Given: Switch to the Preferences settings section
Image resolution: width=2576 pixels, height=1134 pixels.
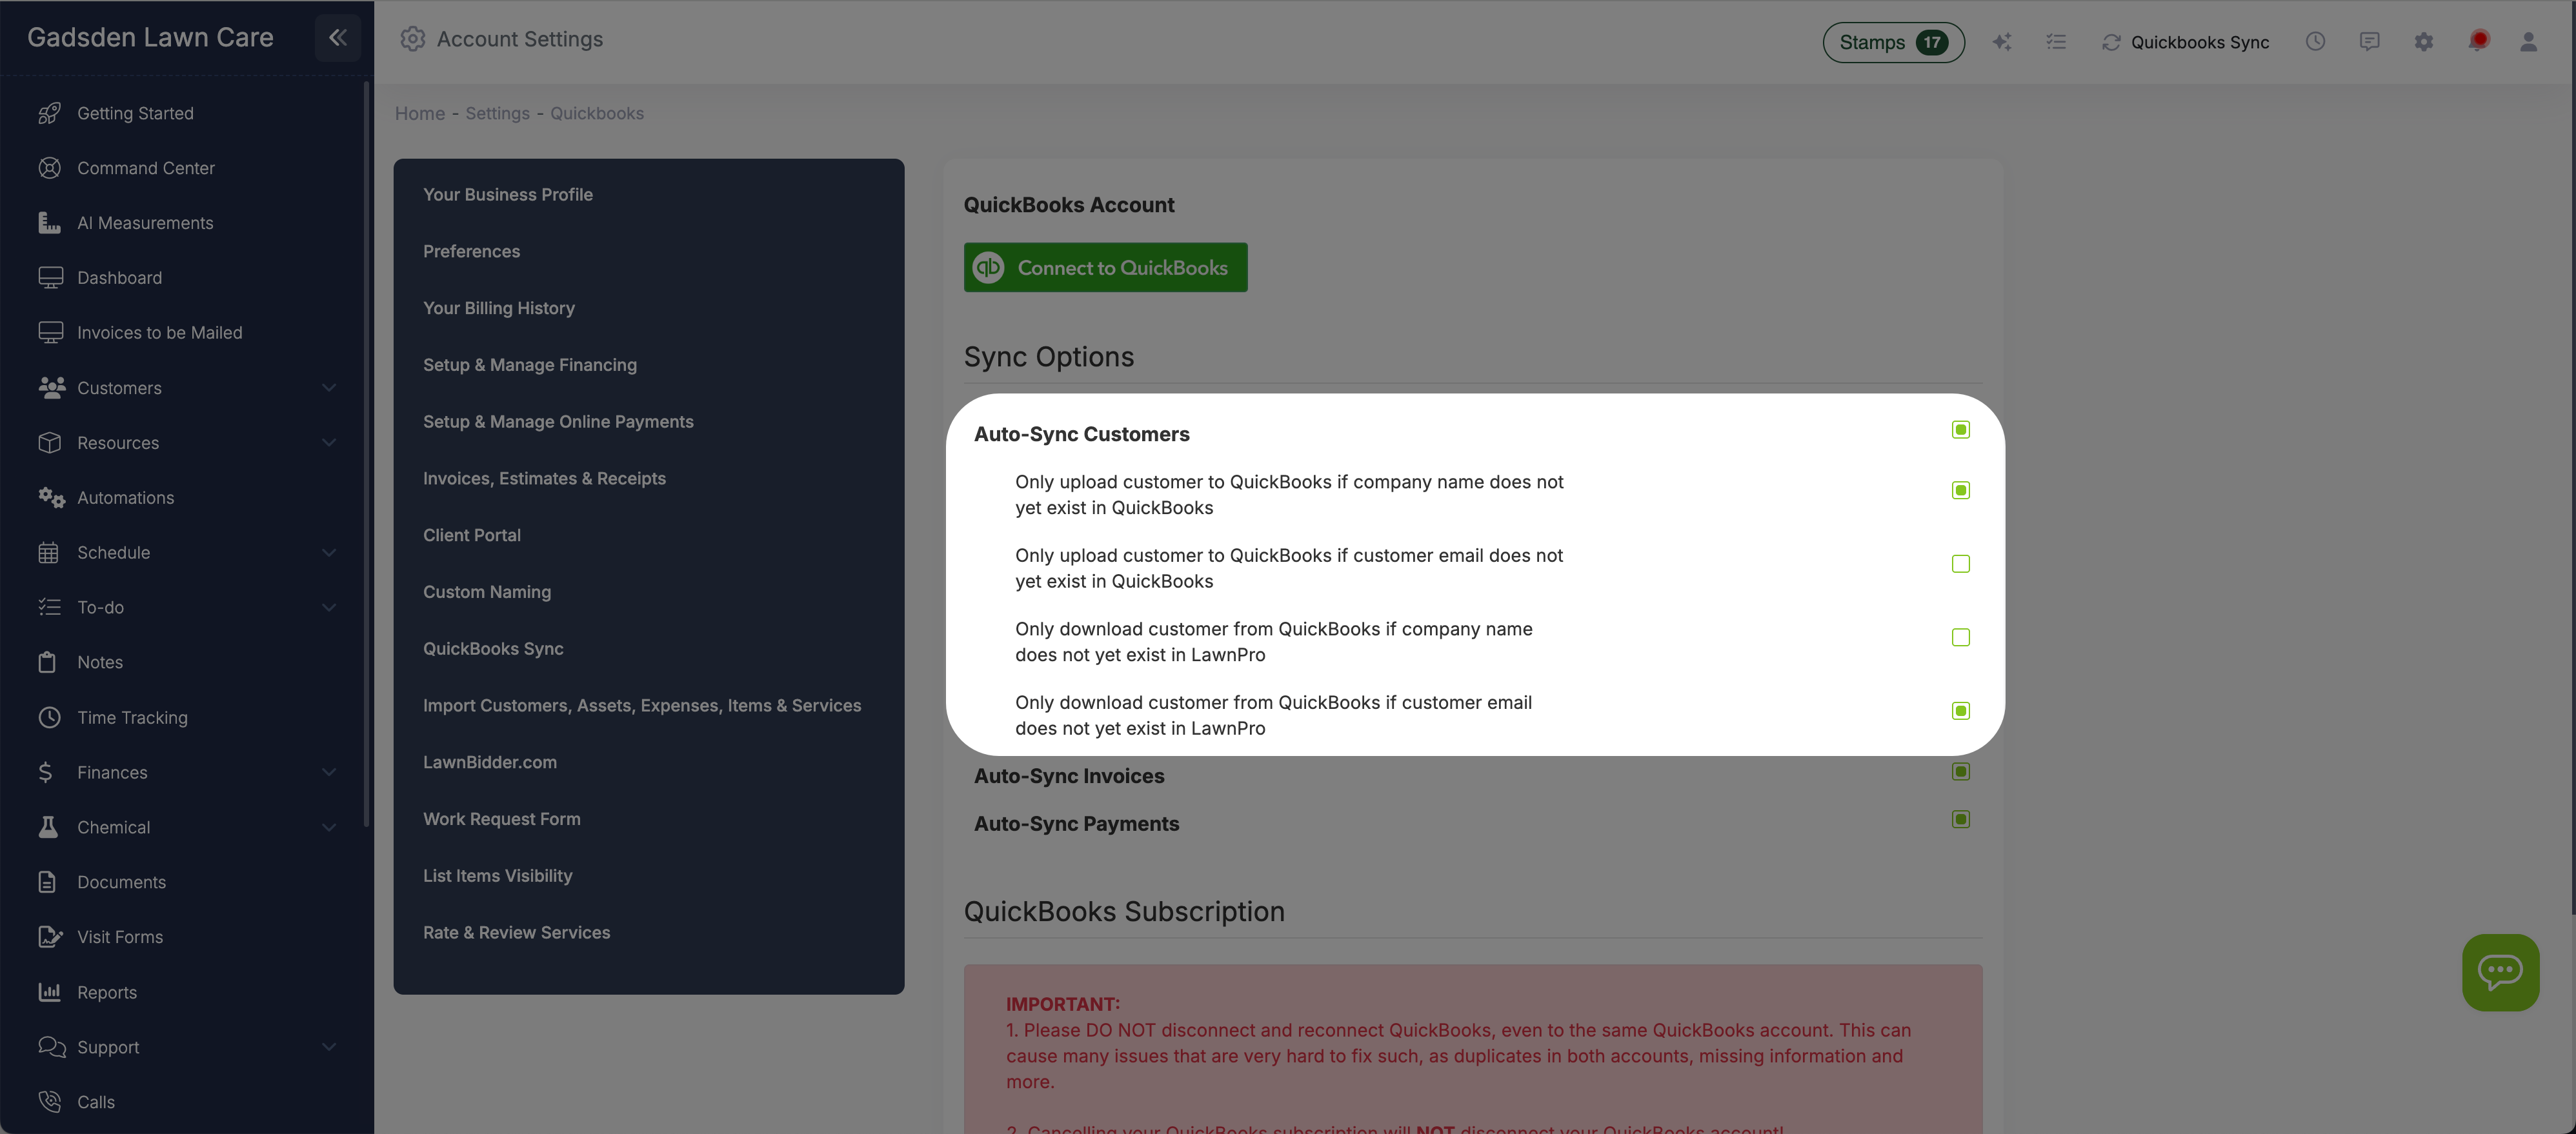Looking at the screenshot, I should 471,251.
